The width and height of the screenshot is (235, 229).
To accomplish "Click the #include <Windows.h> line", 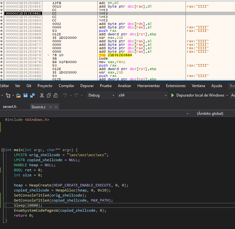I will coord(27,120).
